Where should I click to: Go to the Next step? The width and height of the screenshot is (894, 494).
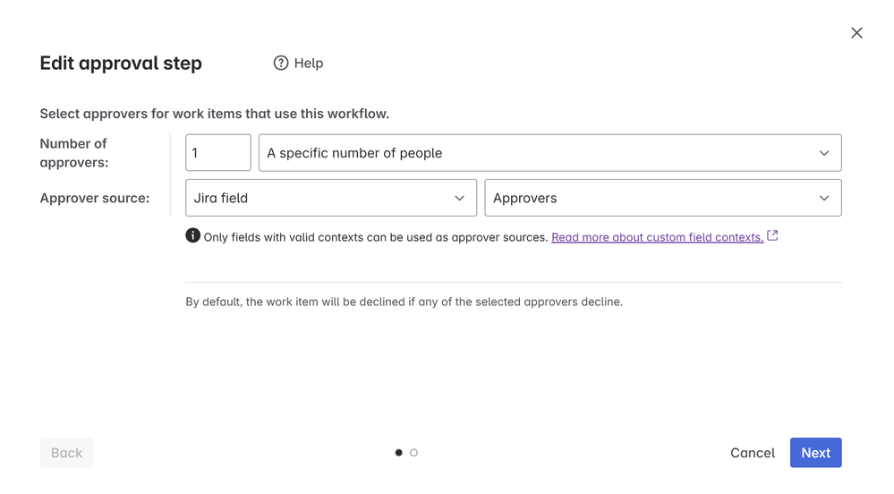click(815, 452)
